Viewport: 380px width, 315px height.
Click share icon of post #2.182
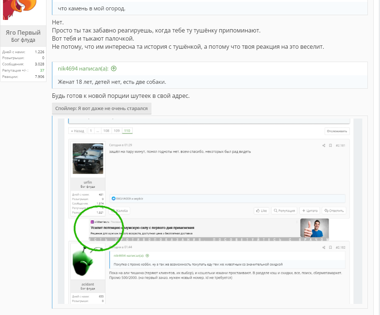(324, 247)
